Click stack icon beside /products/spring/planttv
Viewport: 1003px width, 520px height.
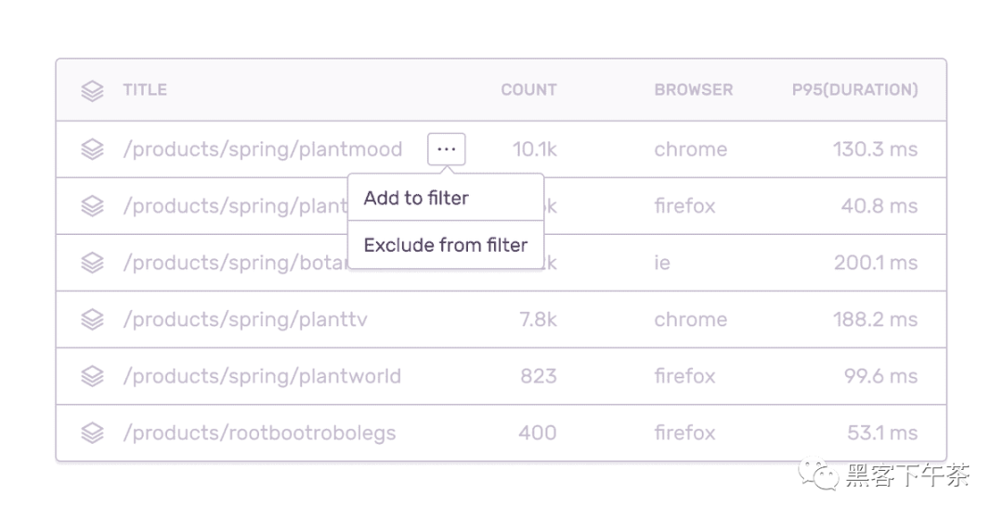pos(92,319)
